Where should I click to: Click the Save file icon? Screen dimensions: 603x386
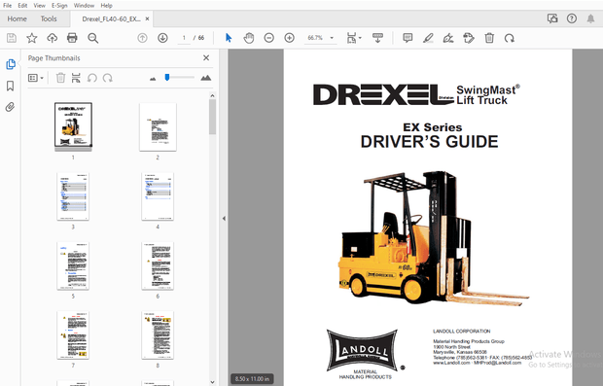coord(12,38)
